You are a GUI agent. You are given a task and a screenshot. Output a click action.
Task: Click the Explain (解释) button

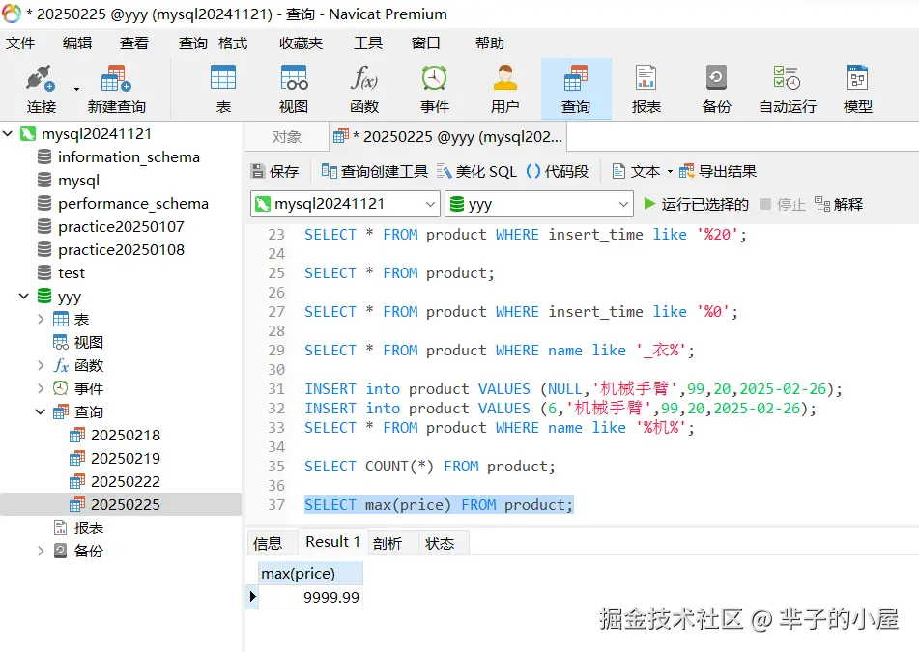[839, 204]
